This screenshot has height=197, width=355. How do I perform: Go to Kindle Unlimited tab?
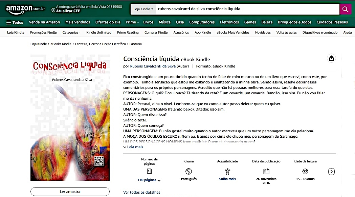pyautogui.click(x=98, y=33)
